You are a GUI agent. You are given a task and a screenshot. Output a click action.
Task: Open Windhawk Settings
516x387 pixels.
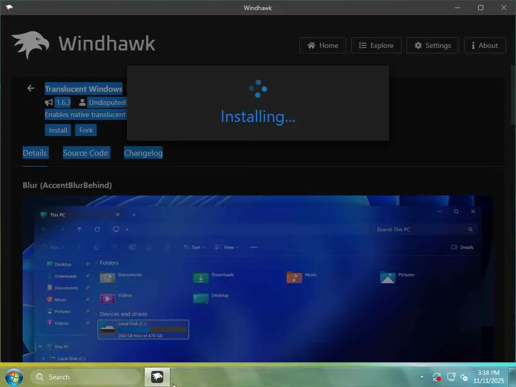(432, 45)
